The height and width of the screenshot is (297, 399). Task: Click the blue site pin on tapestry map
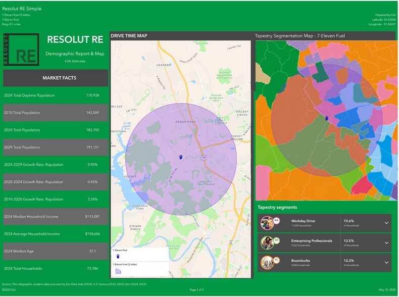327,118
